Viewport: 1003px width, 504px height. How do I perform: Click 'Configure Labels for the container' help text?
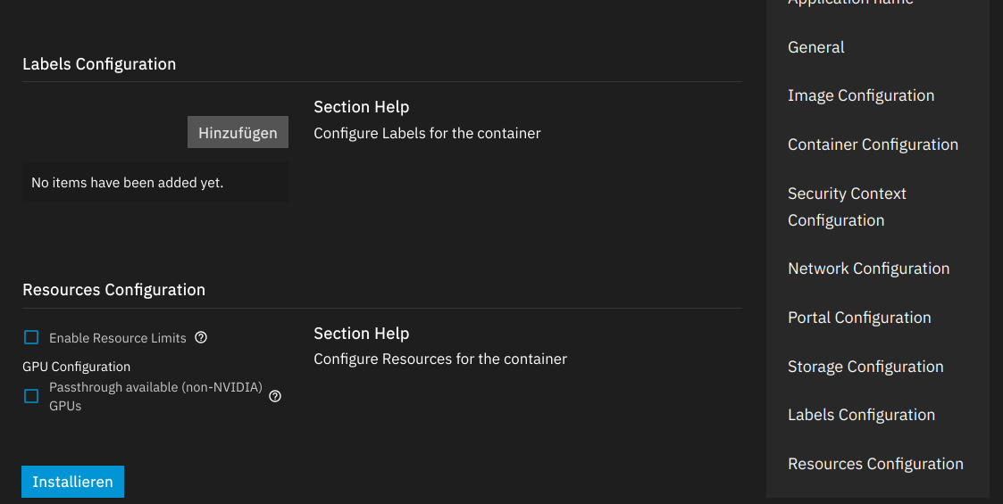tap(427, 134)
